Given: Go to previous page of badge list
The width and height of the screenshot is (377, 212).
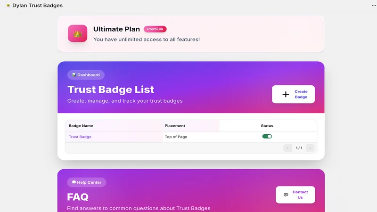Looking at the screenshot, I should [x=287, y=148].
